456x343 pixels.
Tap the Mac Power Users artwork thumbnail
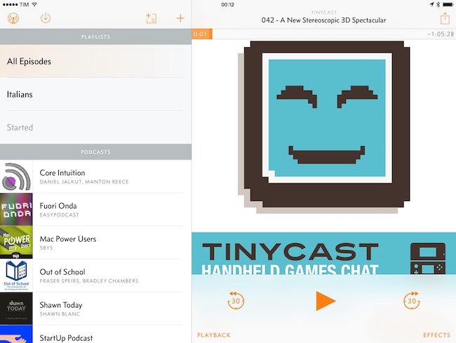point(16,242)
